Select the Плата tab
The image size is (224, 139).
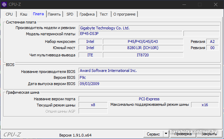click(38, 14)
